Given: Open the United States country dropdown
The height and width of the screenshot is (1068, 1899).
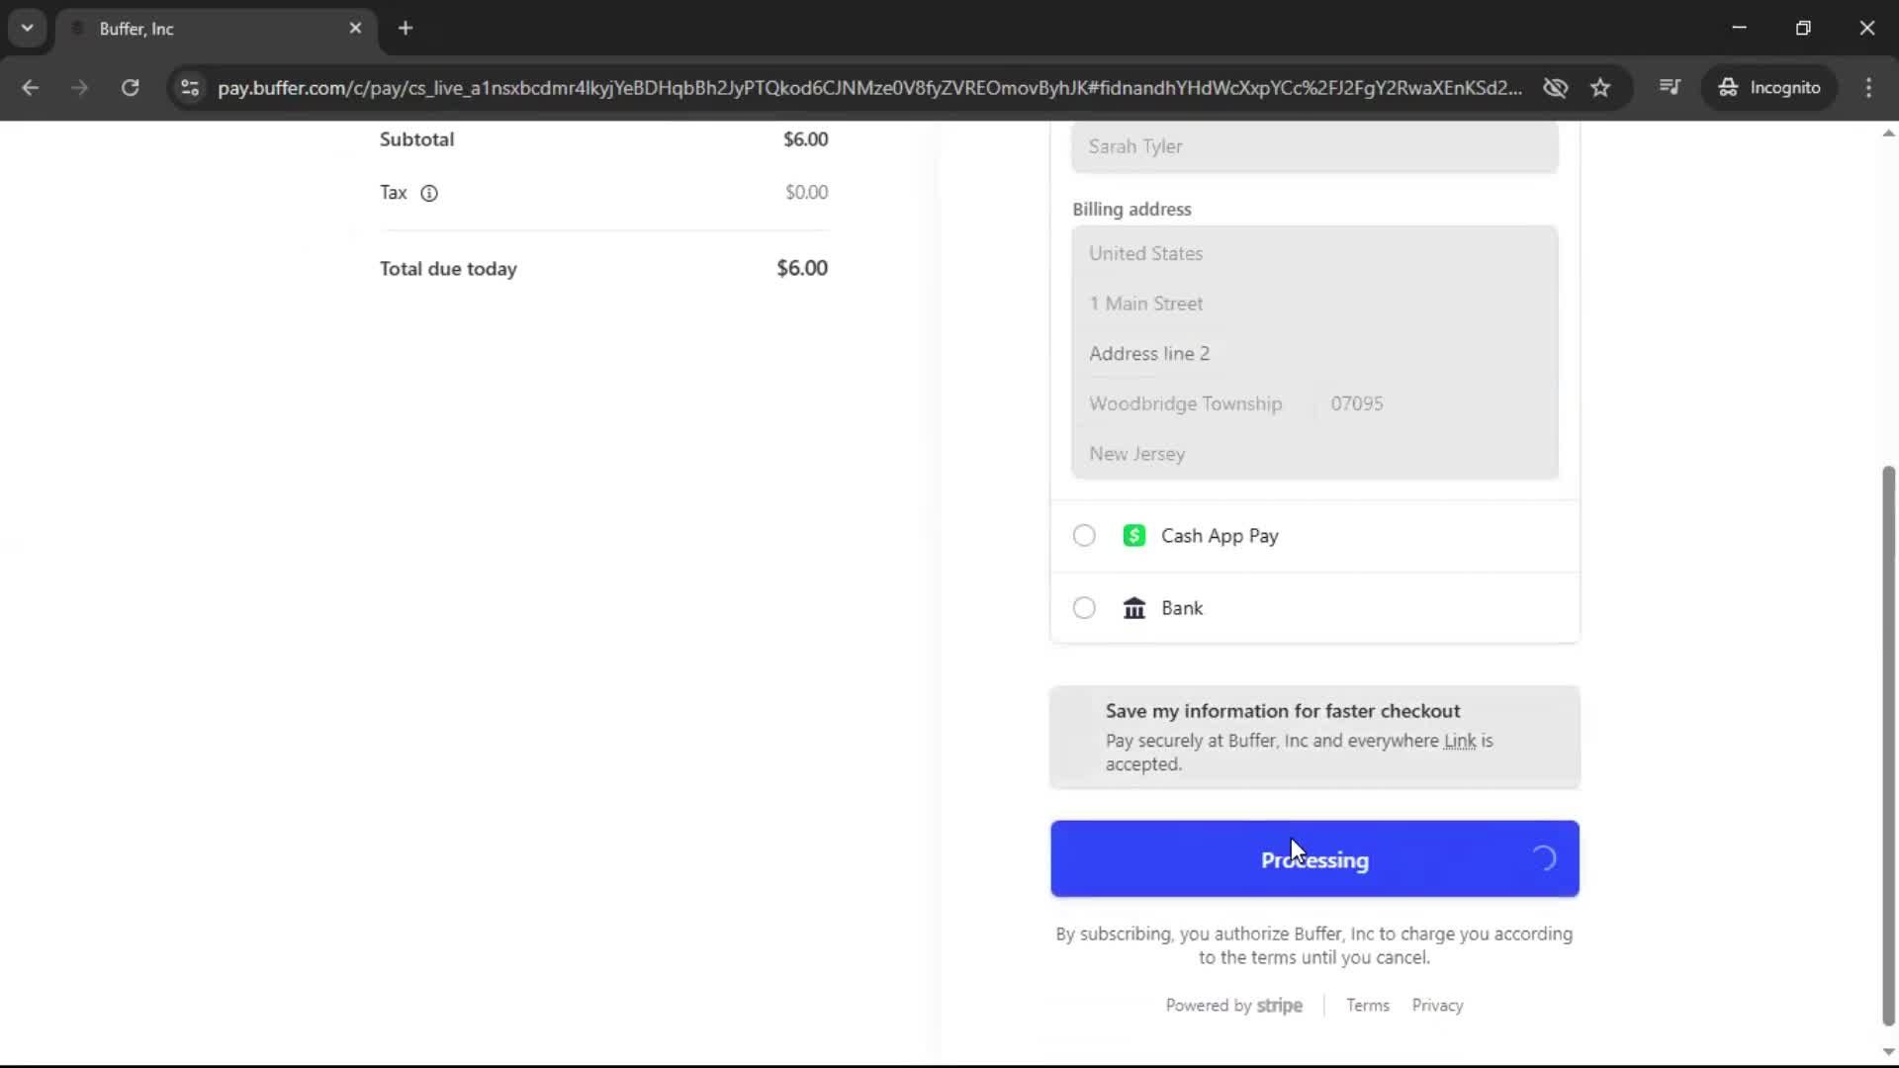Looking at the screenshot, I should coord(1313,253).
